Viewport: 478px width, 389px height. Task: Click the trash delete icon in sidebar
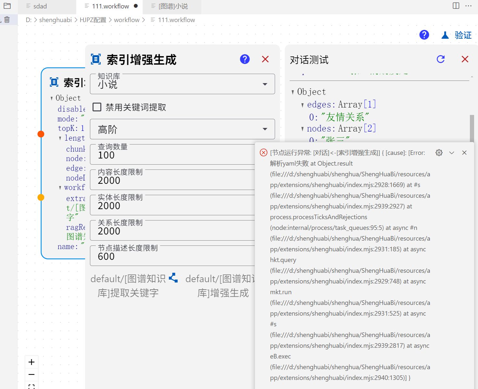click(7, 20)
